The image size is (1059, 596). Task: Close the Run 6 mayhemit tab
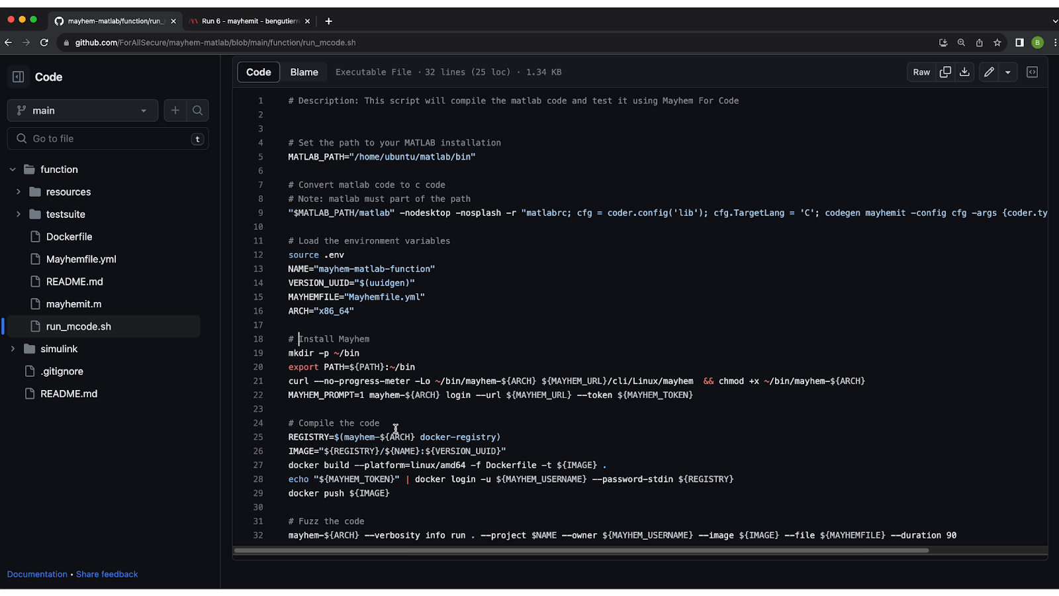[x=307, y=21]
